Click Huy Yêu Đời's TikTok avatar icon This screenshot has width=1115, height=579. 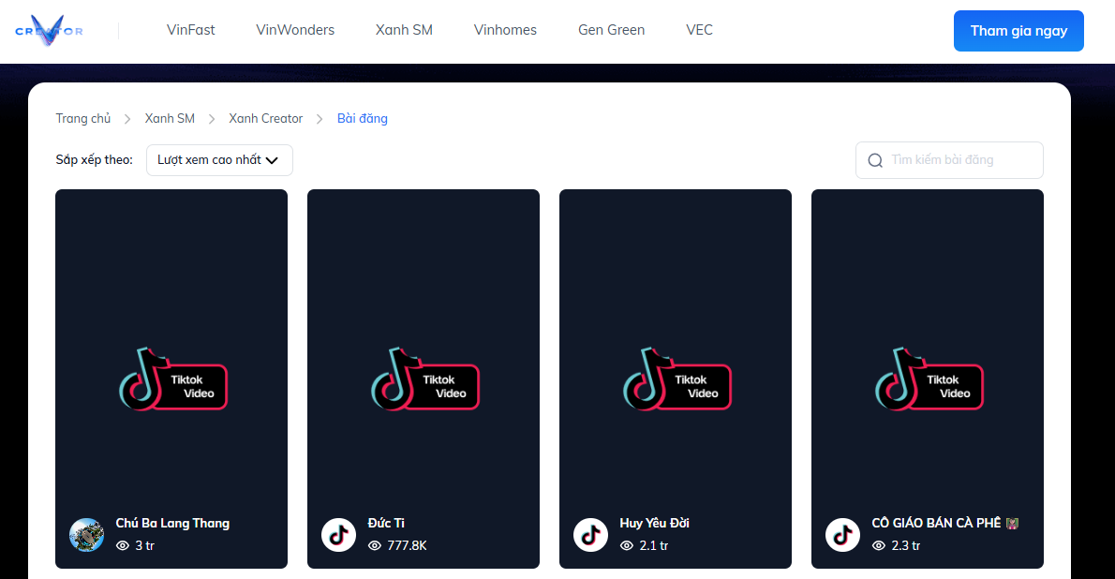(590, 534)
